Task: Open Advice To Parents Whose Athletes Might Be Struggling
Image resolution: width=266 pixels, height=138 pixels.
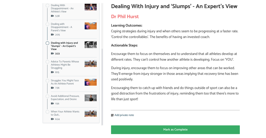Action: pos(65,65)
